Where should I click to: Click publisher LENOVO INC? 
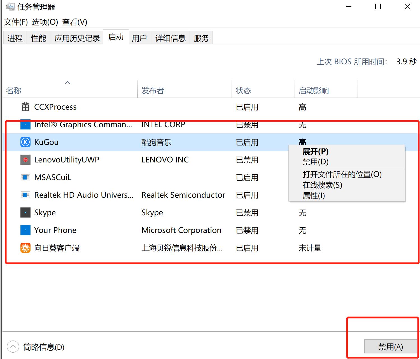pos(165,160)
